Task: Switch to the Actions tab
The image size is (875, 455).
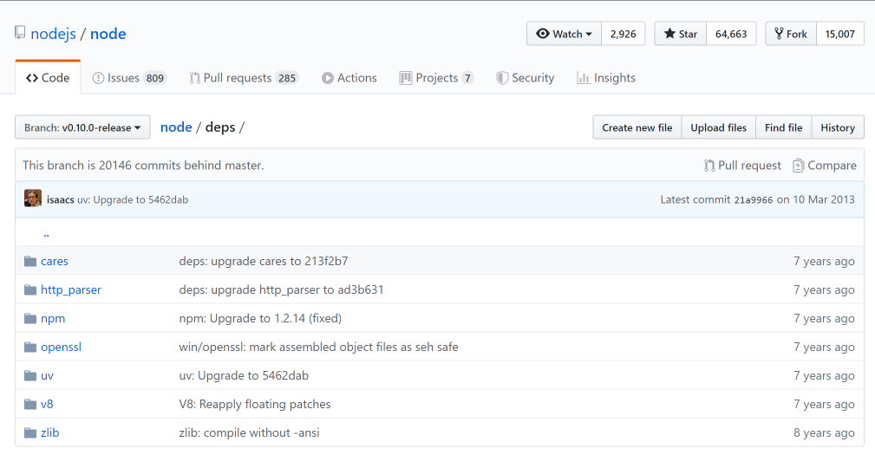Action: tap(349, 78)
